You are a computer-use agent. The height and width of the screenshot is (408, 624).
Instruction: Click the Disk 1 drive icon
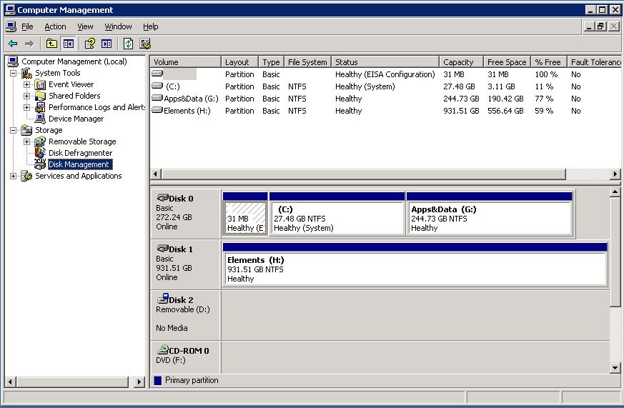[x=162, y=249]
